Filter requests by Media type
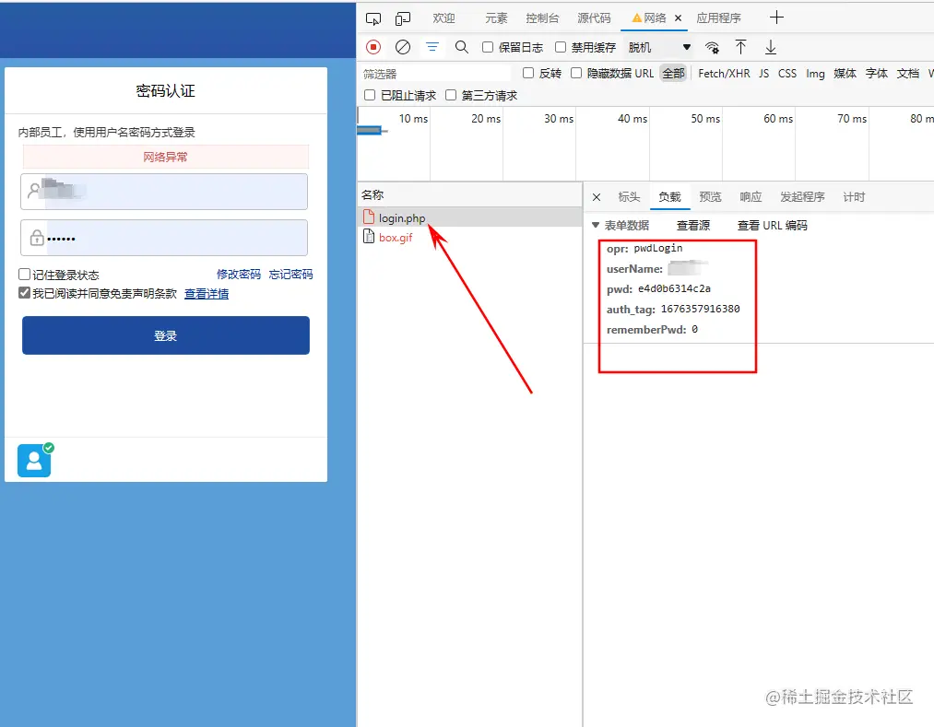 (845, 73)
